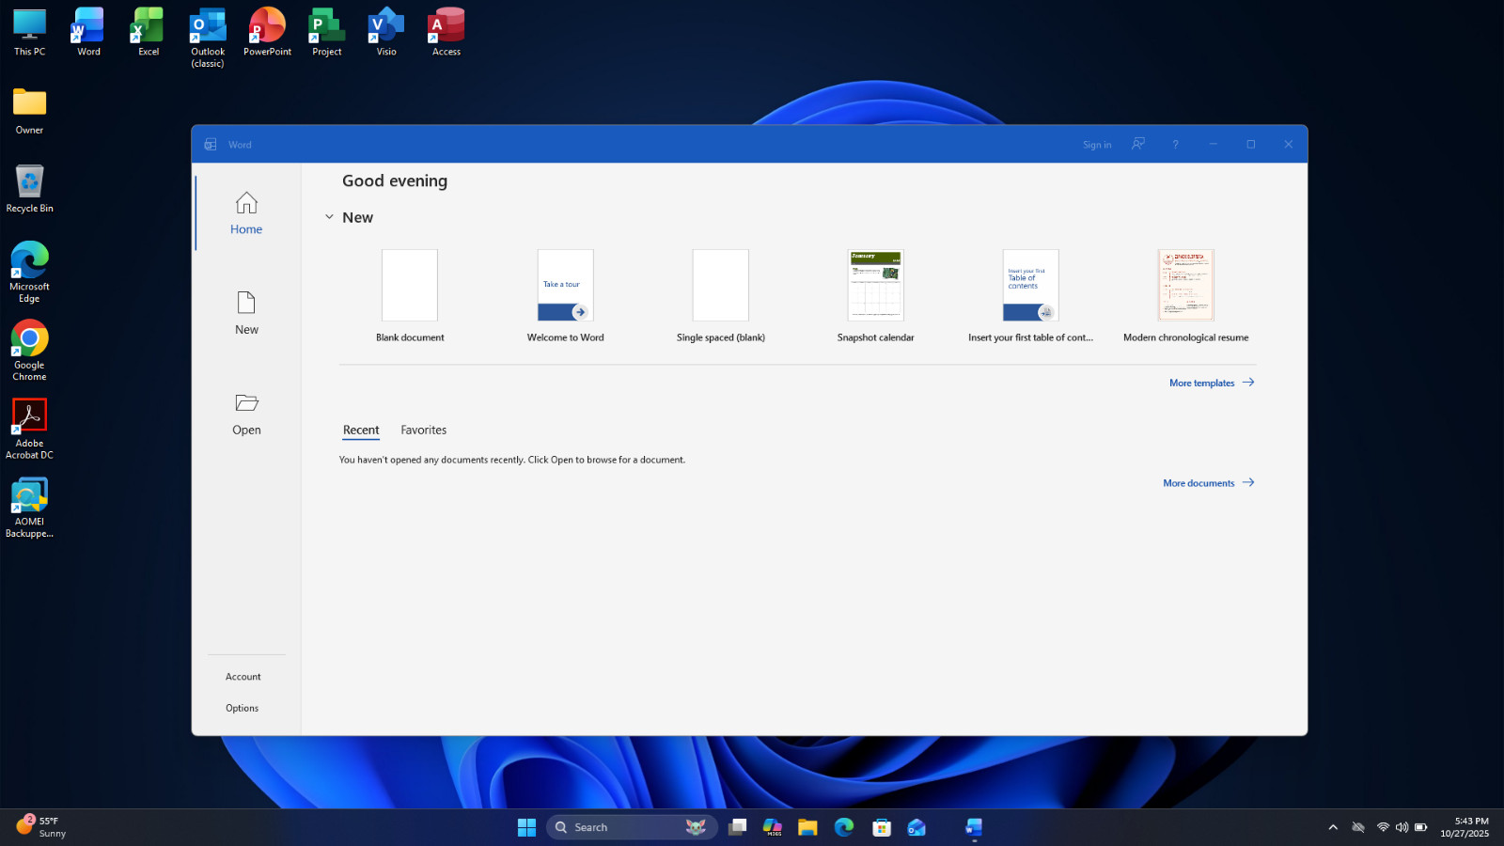Open the volume tray icon
1504x846 pixels.
click(1402, 827)
